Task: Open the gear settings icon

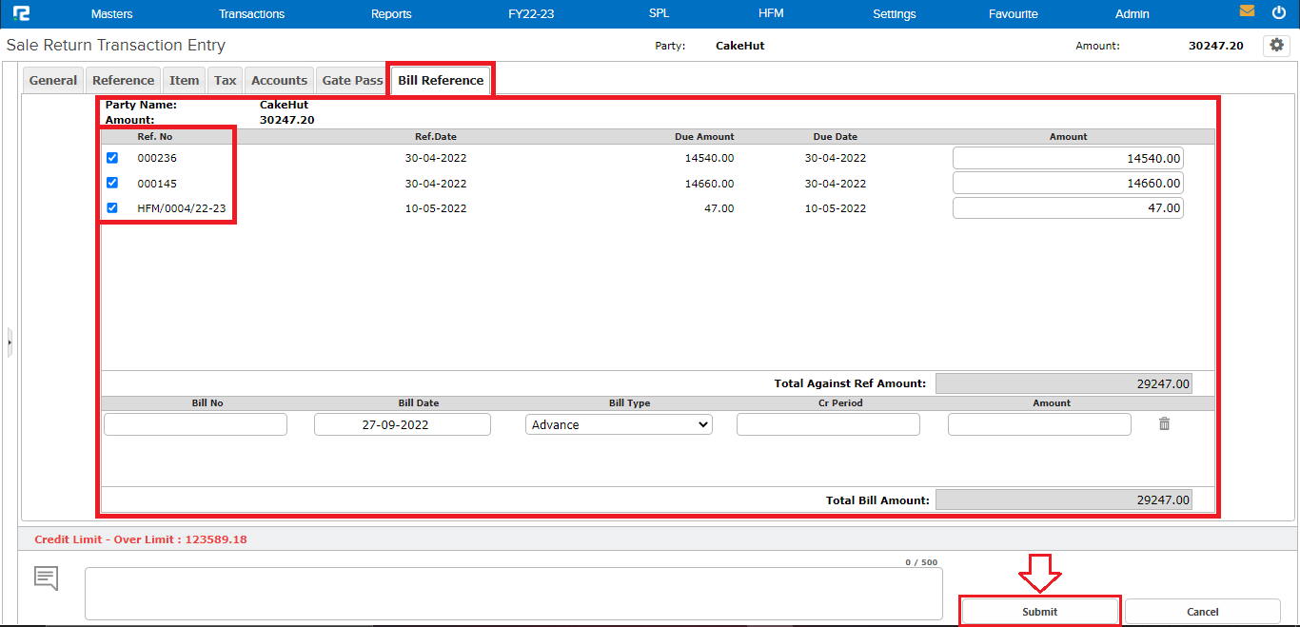Action: (1276, 45)
